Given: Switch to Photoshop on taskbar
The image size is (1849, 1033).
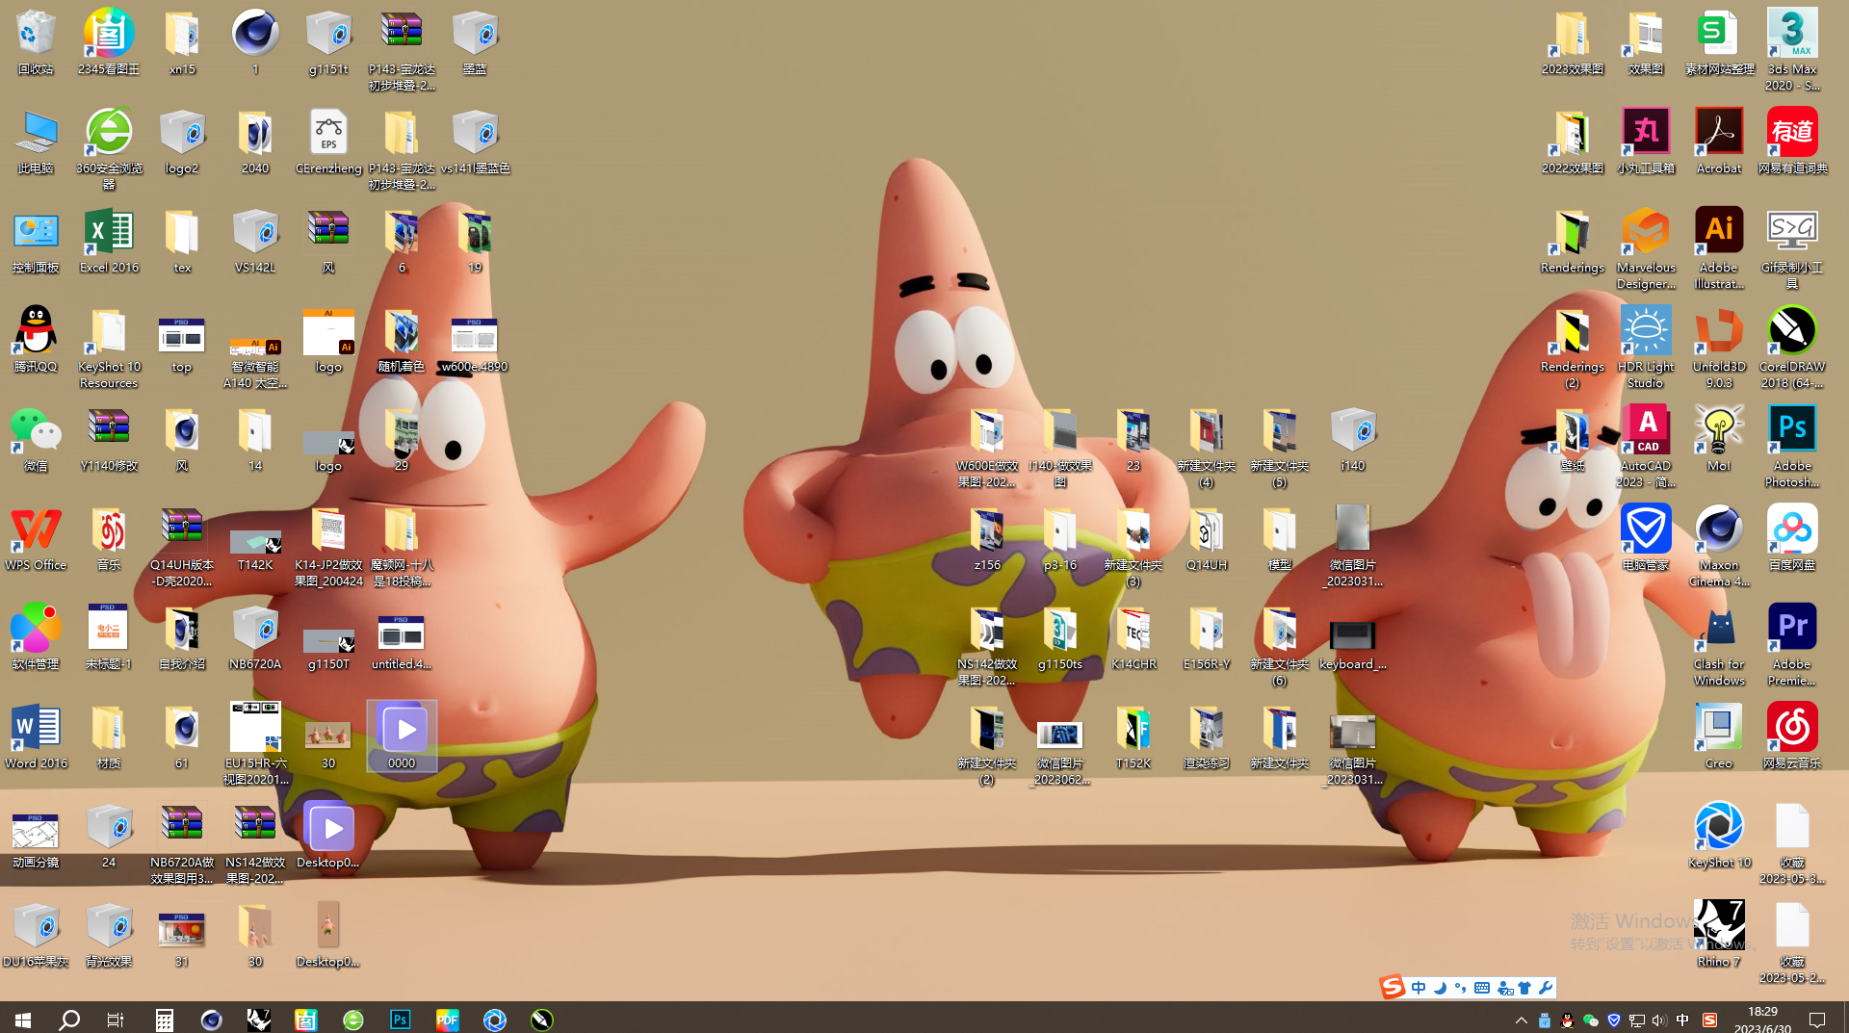Looking at the screenshot, I should pyautogui.click(x=400, y=1020).
